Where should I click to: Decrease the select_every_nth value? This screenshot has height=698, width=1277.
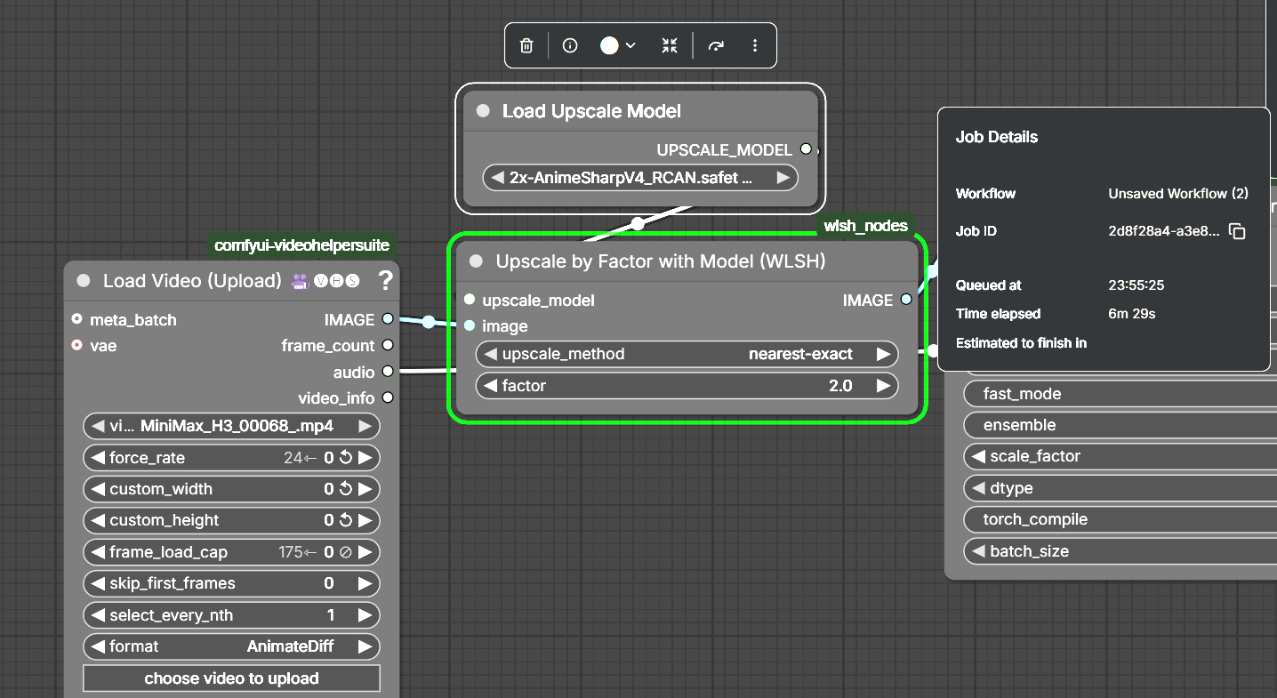tap(97, 615)
